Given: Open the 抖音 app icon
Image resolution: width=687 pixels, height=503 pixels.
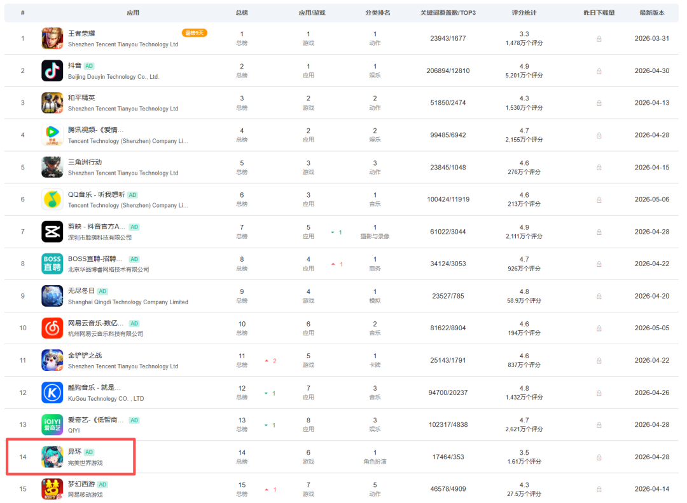Looking at the screenshot, I should [52, 71].
